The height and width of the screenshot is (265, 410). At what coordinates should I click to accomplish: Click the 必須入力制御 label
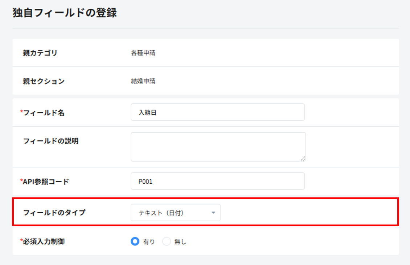[44, 242]
